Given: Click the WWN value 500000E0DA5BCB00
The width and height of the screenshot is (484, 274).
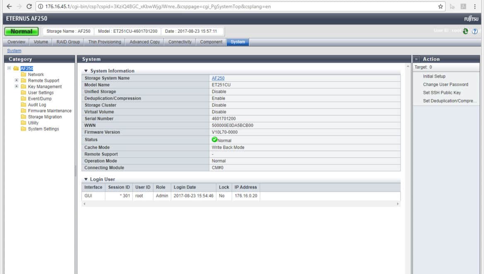Looking at the screenshot, I should (232, 126).
